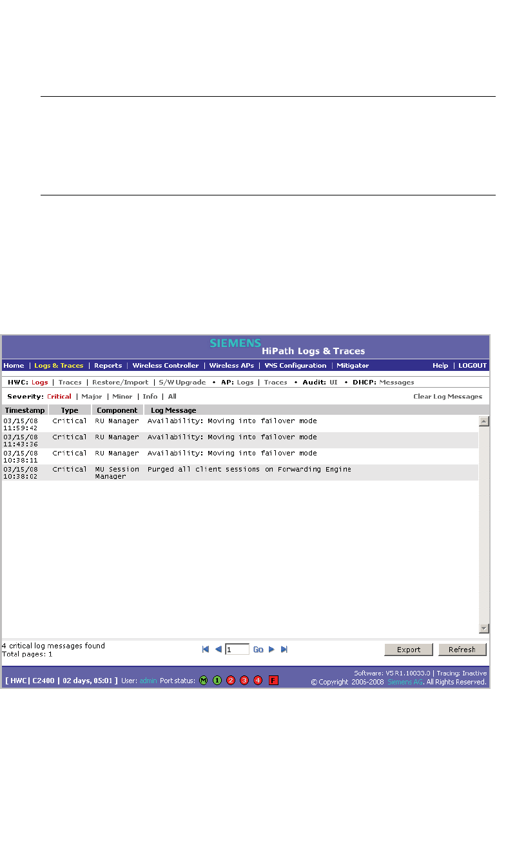Open the Reports menu item
This screenshot has height=847, width=526.
point(108,365)
